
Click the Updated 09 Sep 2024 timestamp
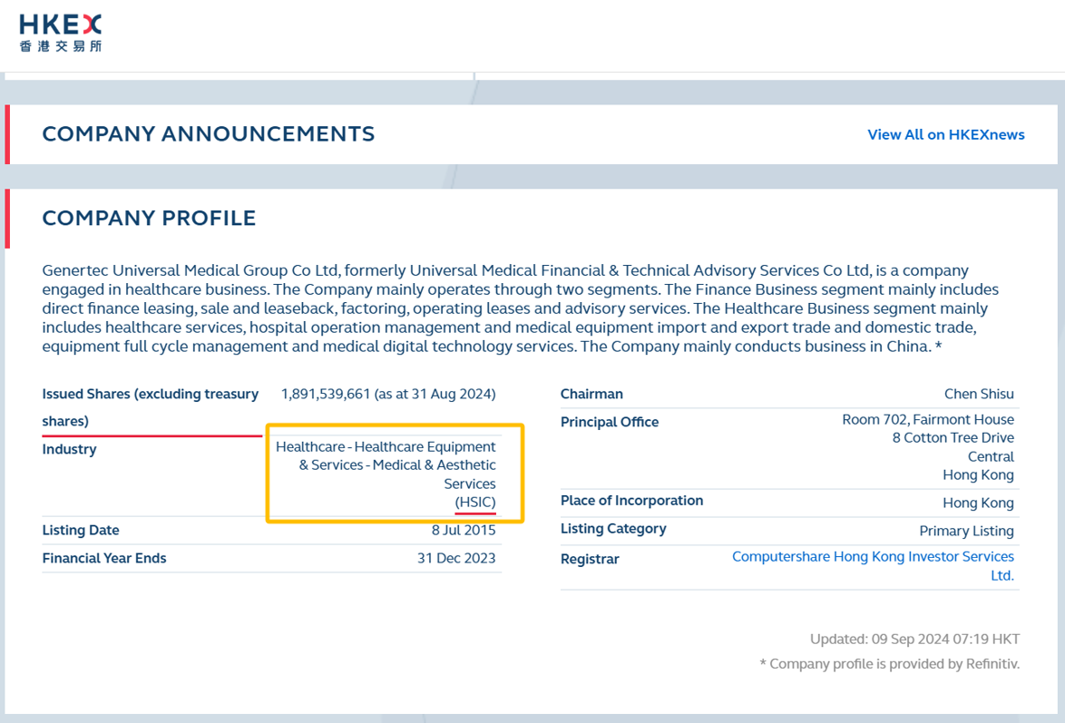[x=914, y=639]
